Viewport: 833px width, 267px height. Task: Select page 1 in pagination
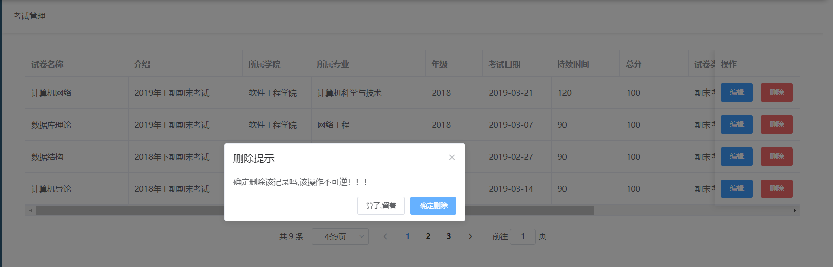[408, 236]
